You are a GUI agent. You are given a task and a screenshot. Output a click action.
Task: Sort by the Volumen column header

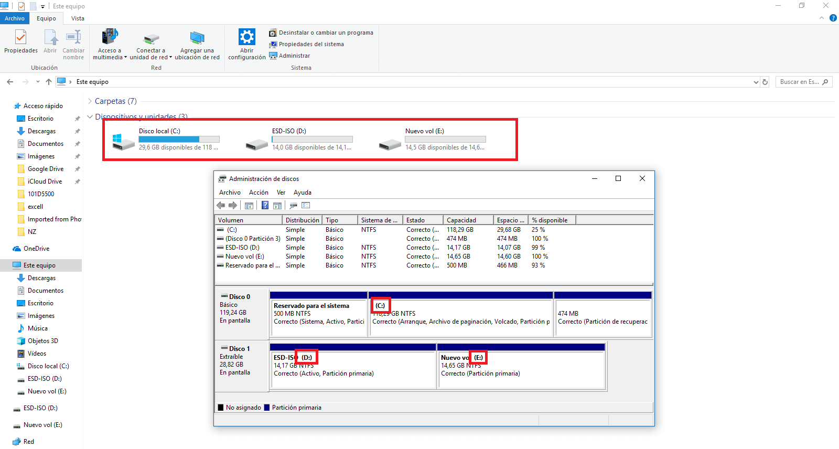coord(249,220)
